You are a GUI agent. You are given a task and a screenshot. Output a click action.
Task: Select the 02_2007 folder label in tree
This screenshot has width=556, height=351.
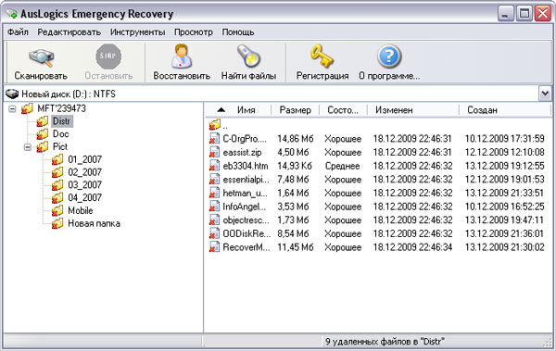click(84, 172)
